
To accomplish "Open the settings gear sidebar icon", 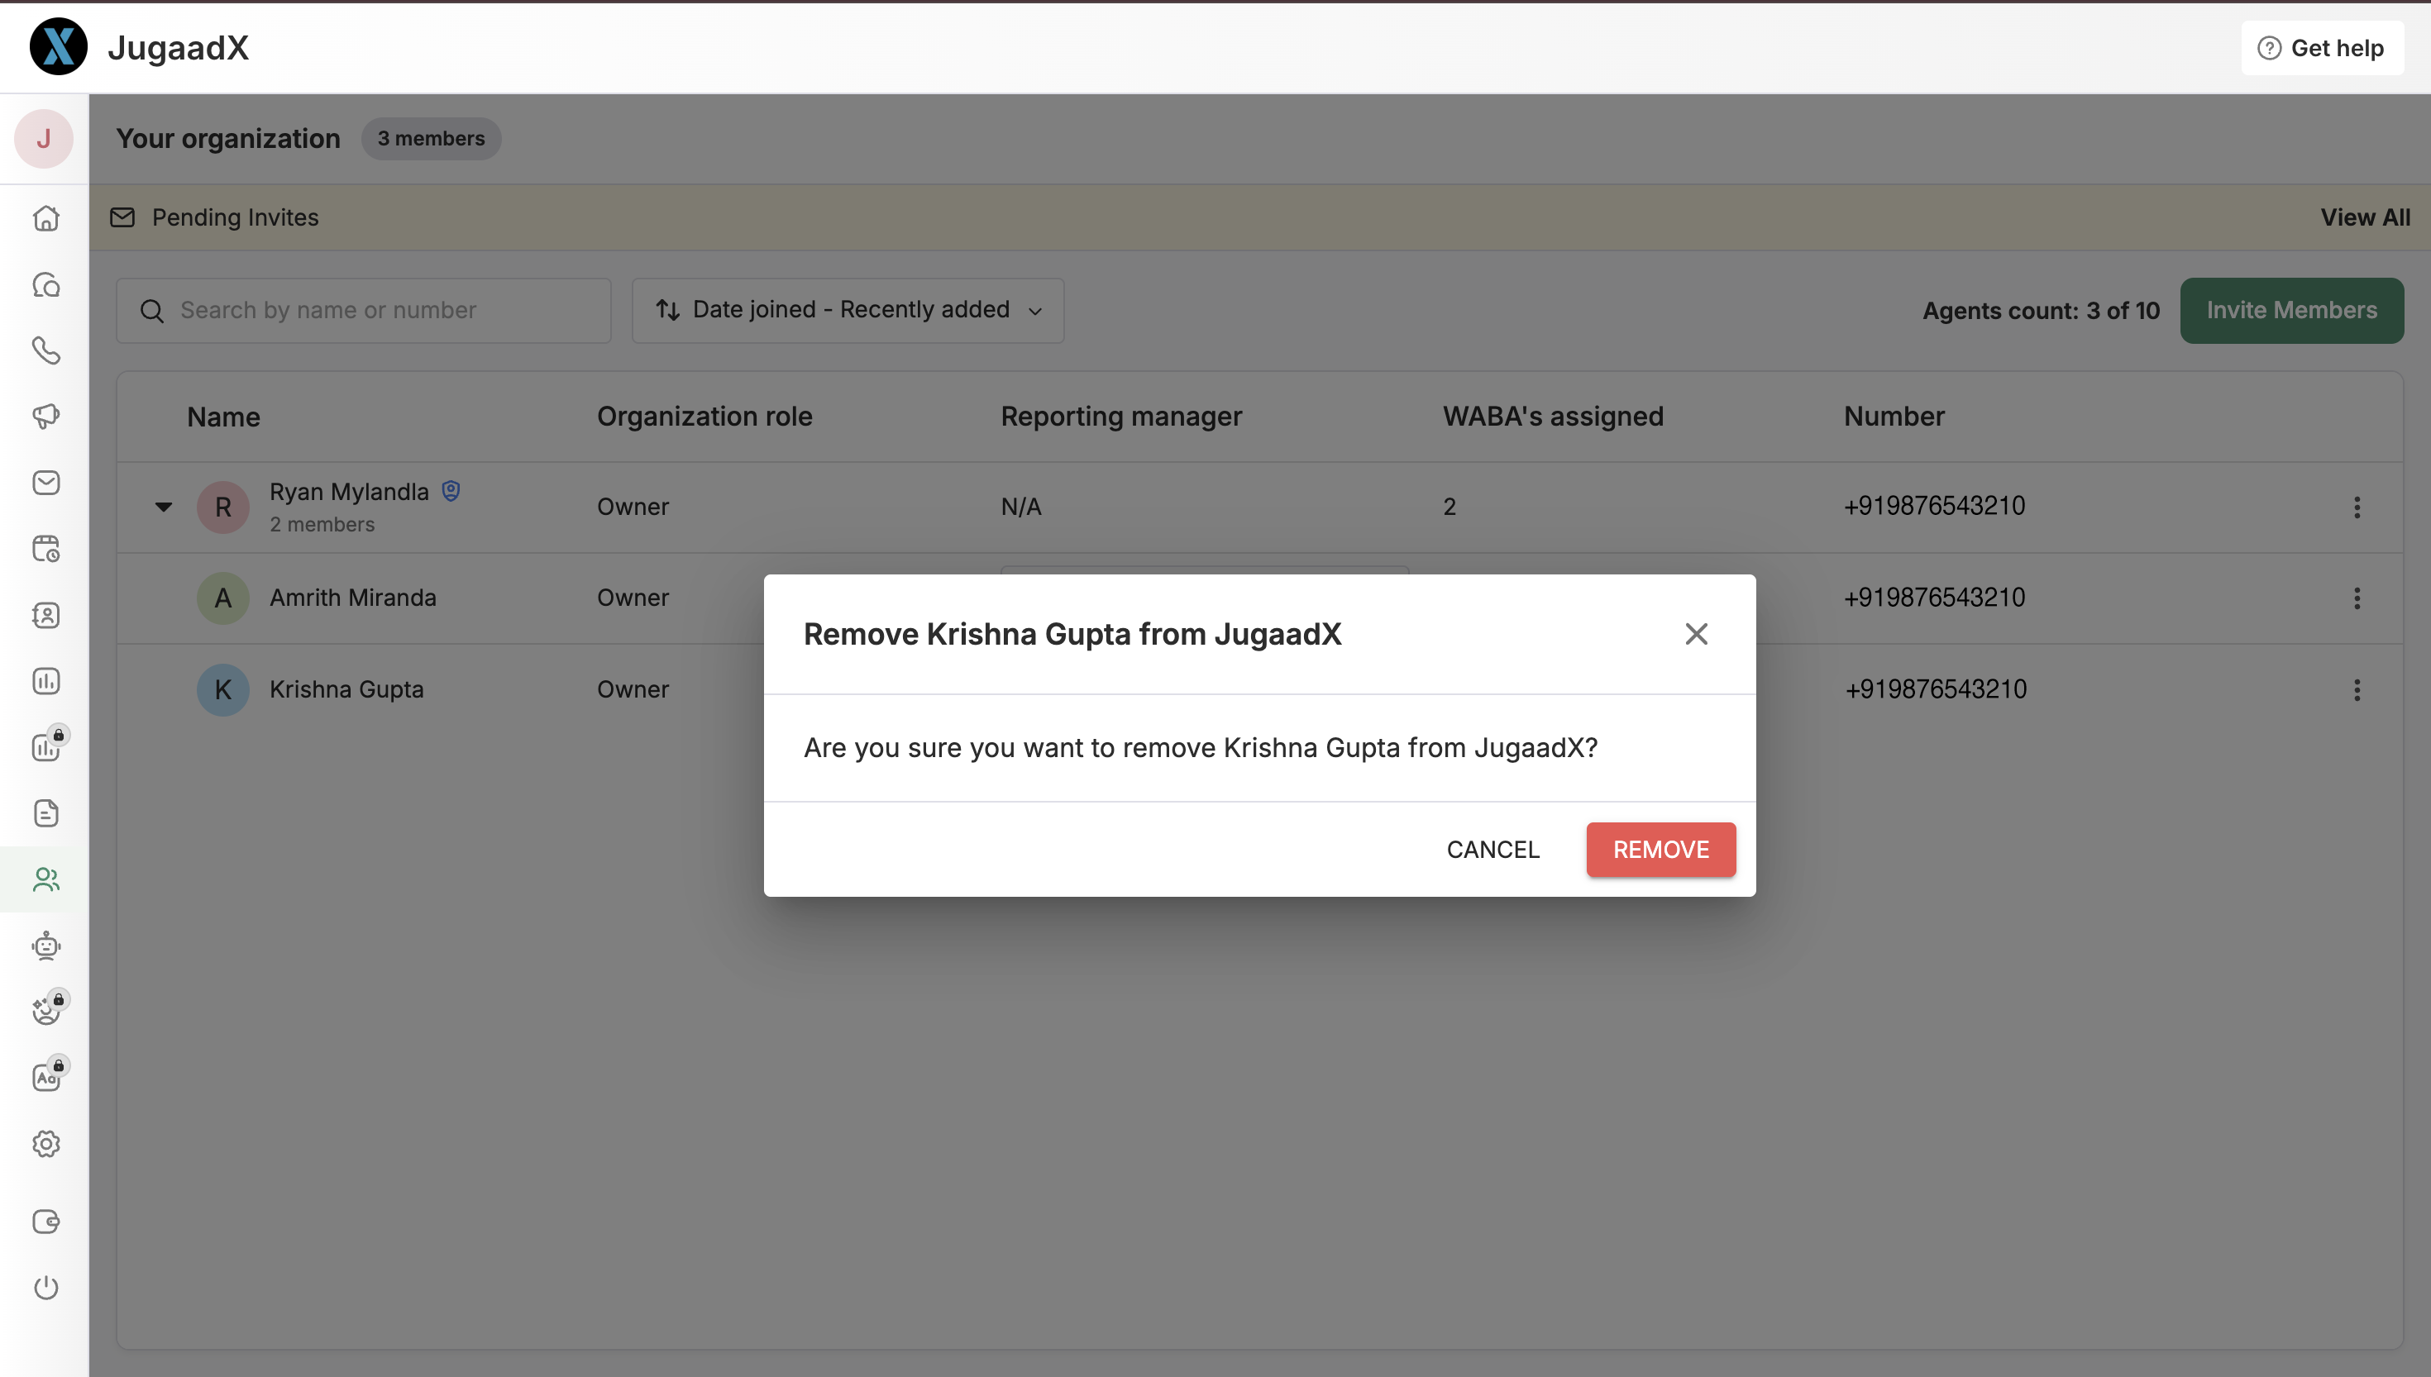I will pos(45,1145).
